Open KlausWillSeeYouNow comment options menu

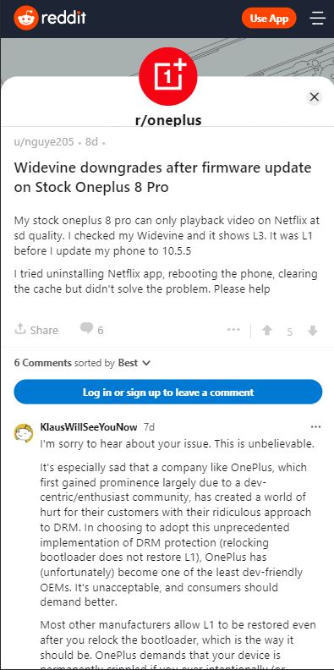pyautogui.click(x=315, y=427)
